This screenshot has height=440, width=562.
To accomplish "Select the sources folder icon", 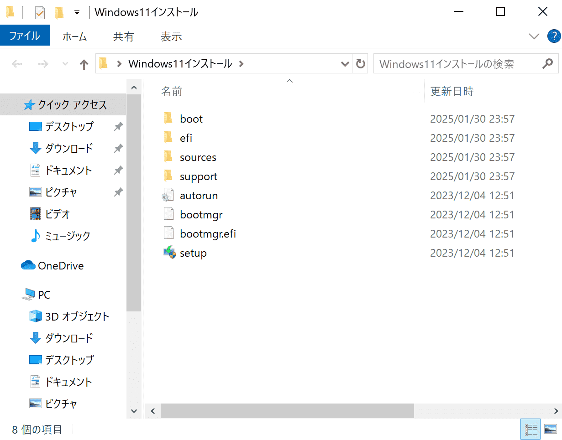I will click(168, 157).
